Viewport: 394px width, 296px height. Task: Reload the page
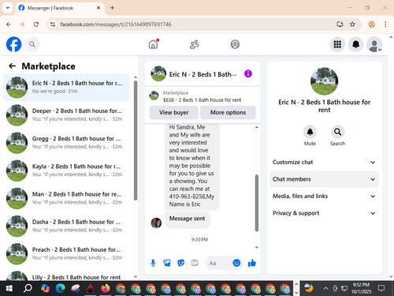(x=36, y=24)
